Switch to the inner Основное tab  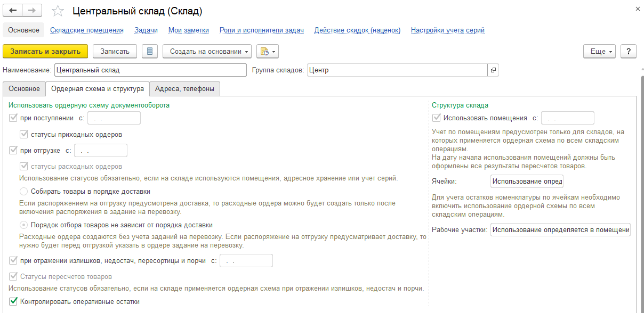(x=24, y=89)
